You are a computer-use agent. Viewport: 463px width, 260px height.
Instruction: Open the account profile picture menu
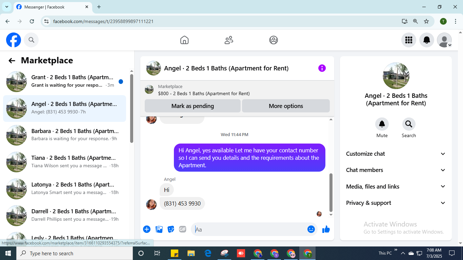coord(444,40)
